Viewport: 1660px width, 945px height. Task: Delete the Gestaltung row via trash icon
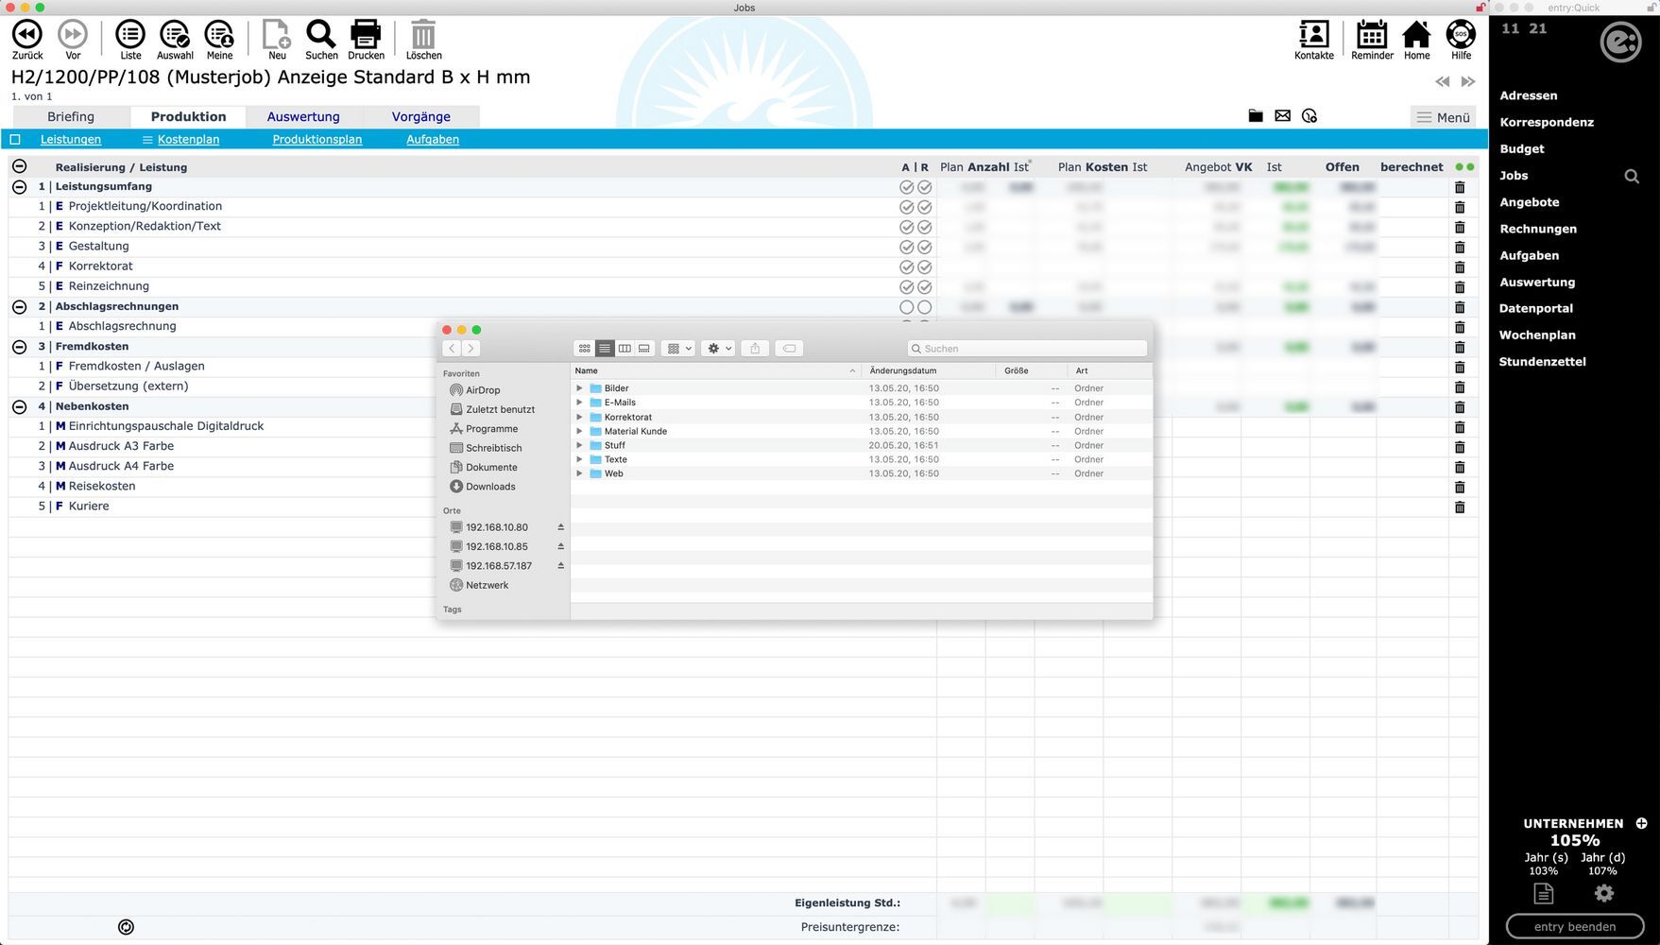(1460, 248)
